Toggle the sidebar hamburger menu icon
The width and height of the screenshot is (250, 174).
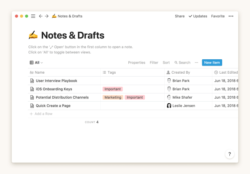tap(33, 16)
